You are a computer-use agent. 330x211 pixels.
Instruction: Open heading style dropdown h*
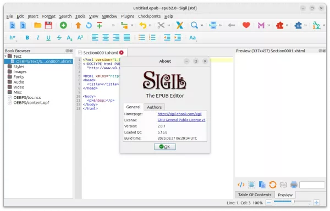click(x=13, y=38)
